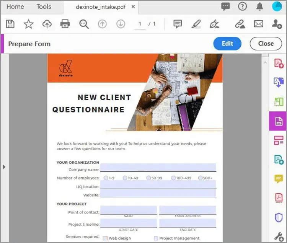The width and height of the screenshot is (287, 243).
Task: Click the END DATE field
Action: point(188,223)
